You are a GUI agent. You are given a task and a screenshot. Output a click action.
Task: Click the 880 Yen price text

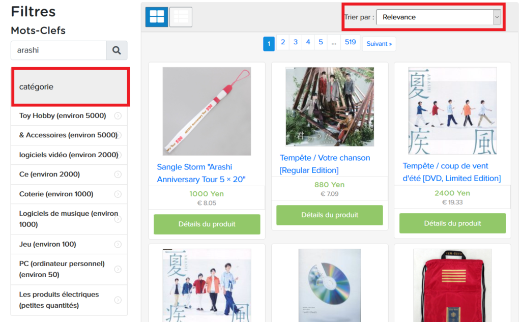[x=329, y=185]
